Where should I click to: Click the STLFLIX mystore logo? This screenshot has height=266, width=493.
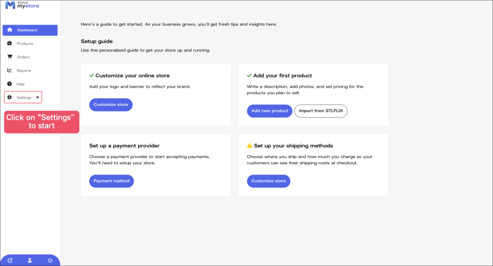tap(22, 5)
